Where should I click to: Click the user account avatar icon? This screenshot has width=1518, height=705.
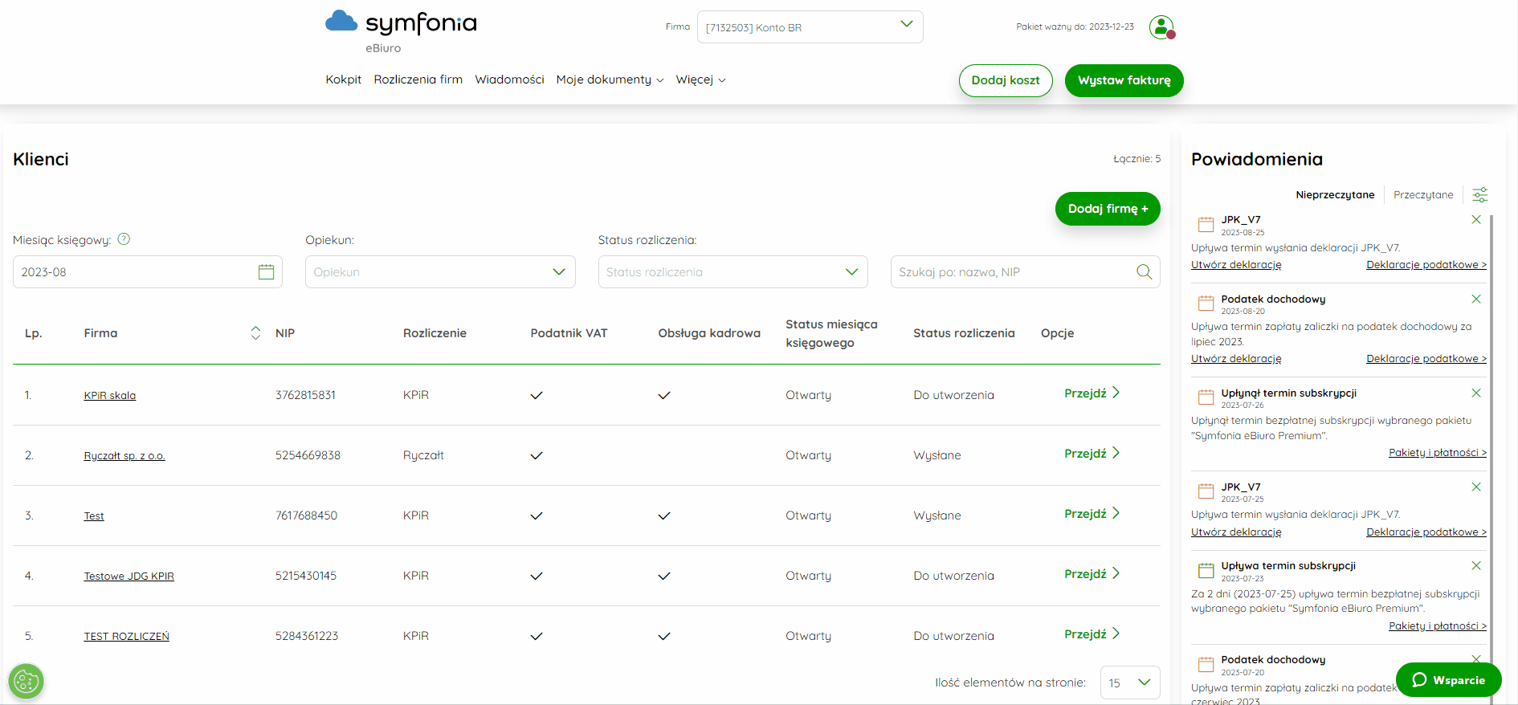[x=1161, y=27]
